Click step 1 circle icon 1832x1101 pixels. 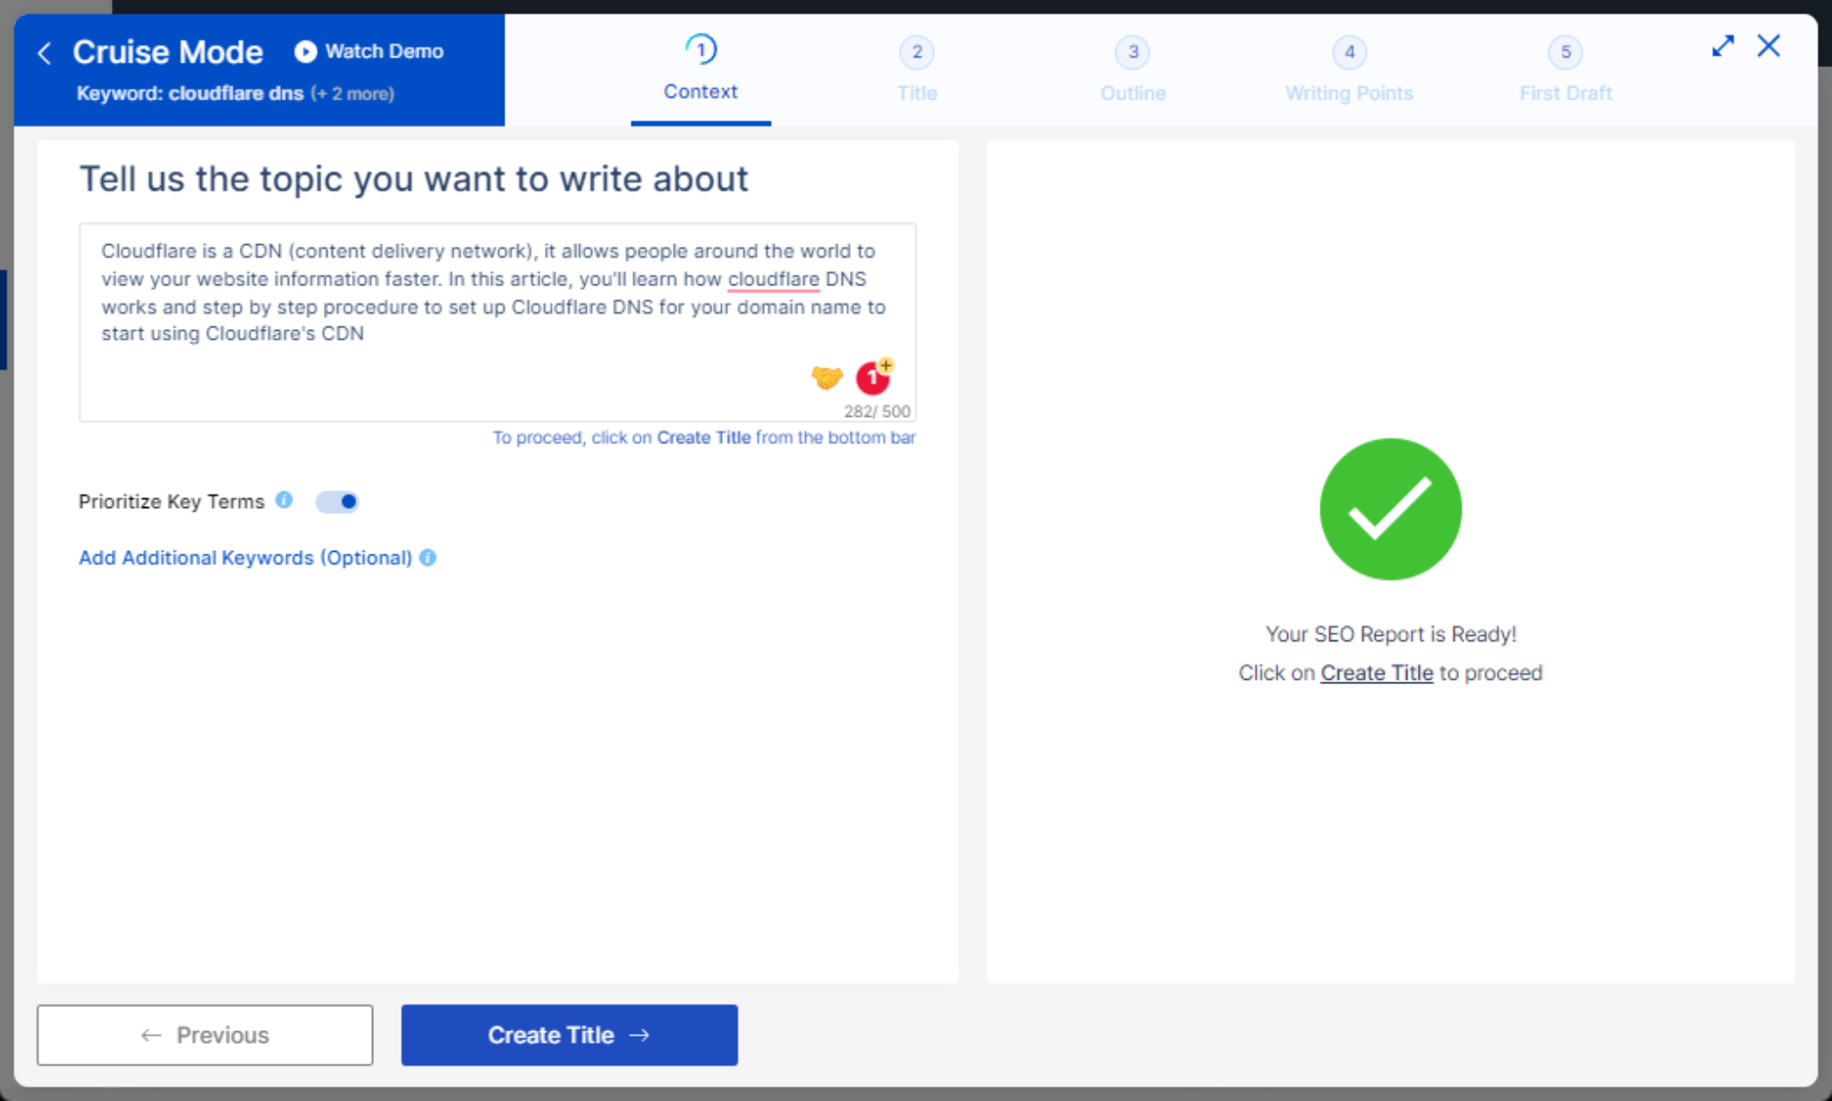tap(700, 49)
